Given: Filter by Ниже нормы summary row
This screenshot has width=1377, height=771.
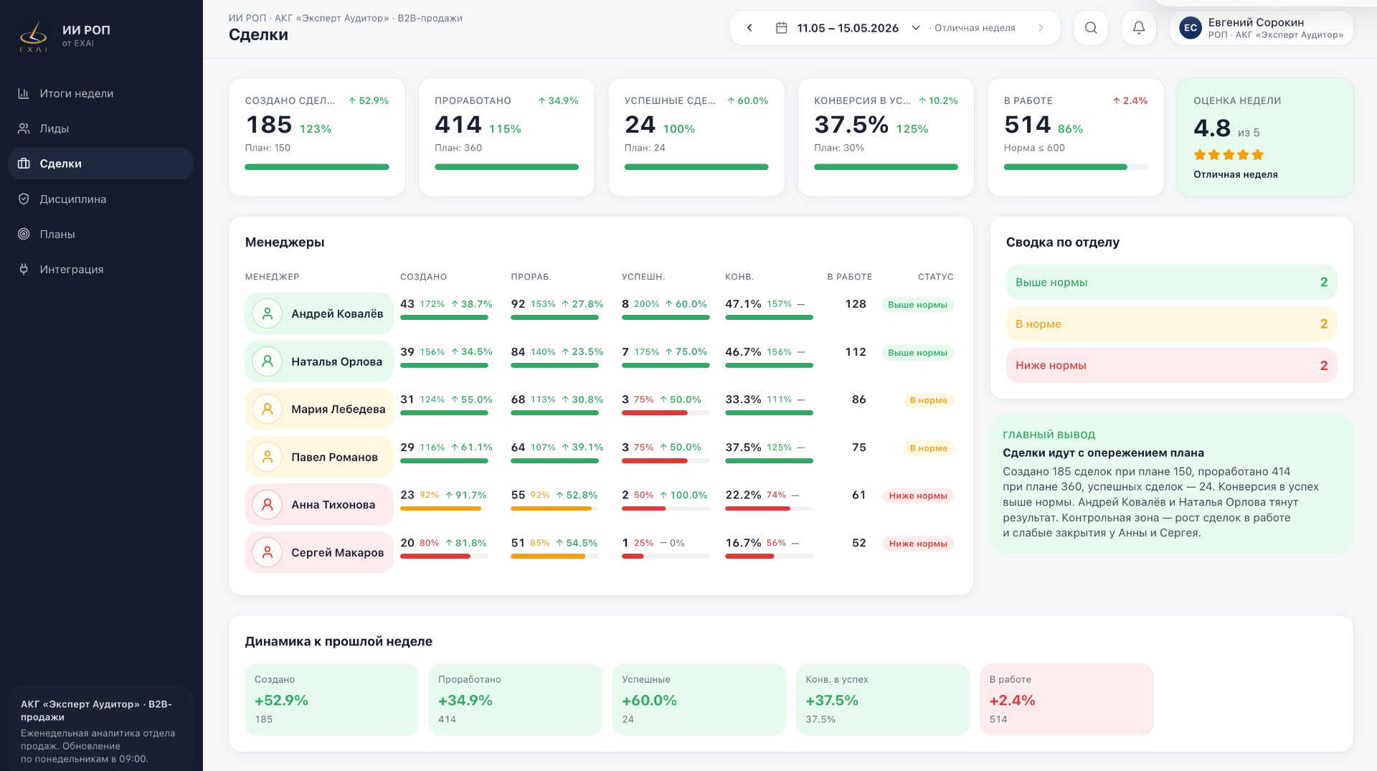Looking at the screenshot, I should point(1171,365).
